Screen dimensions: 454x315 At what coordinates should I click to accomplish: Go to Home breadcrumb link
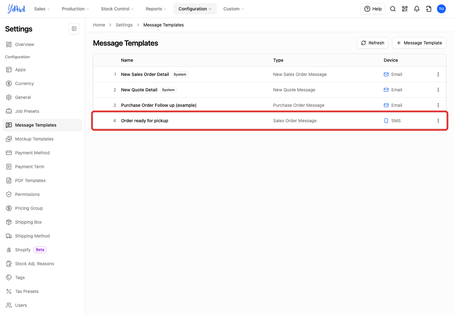(99, 25)
